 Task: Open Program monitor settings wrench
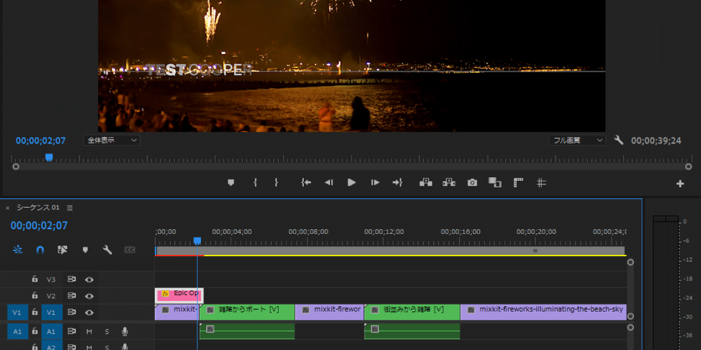(619, 141)
